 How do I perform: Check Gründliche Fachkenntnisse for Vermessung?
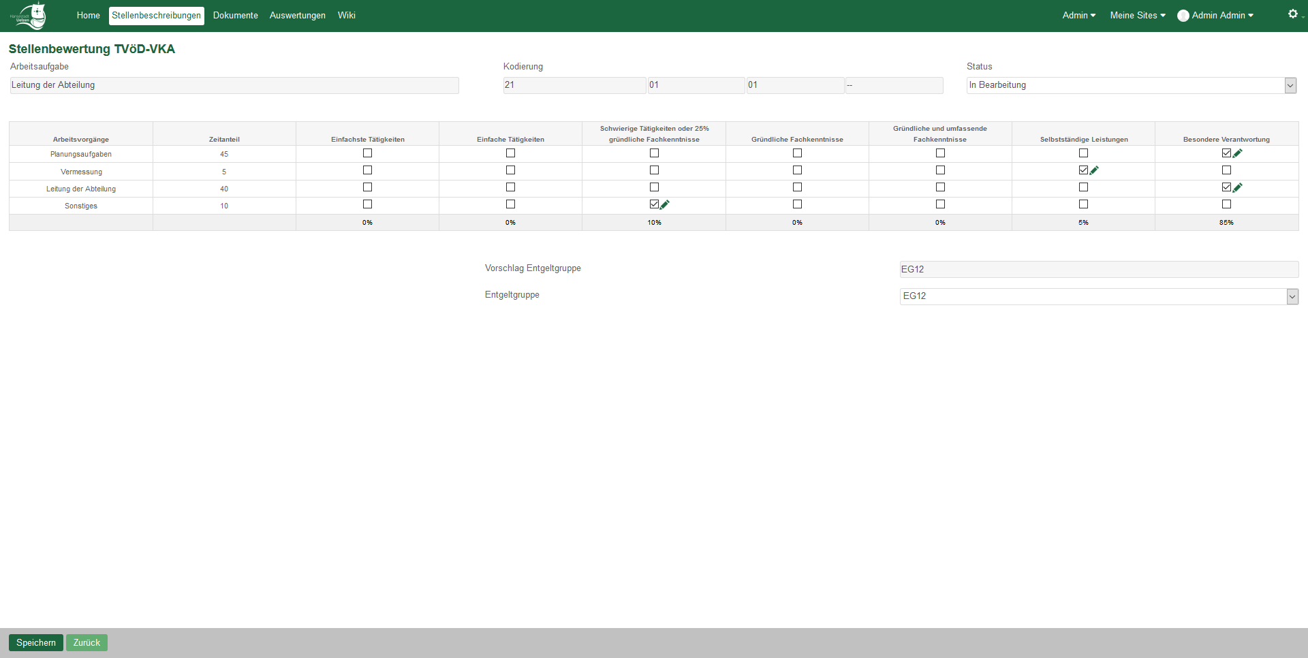(797, 170)
